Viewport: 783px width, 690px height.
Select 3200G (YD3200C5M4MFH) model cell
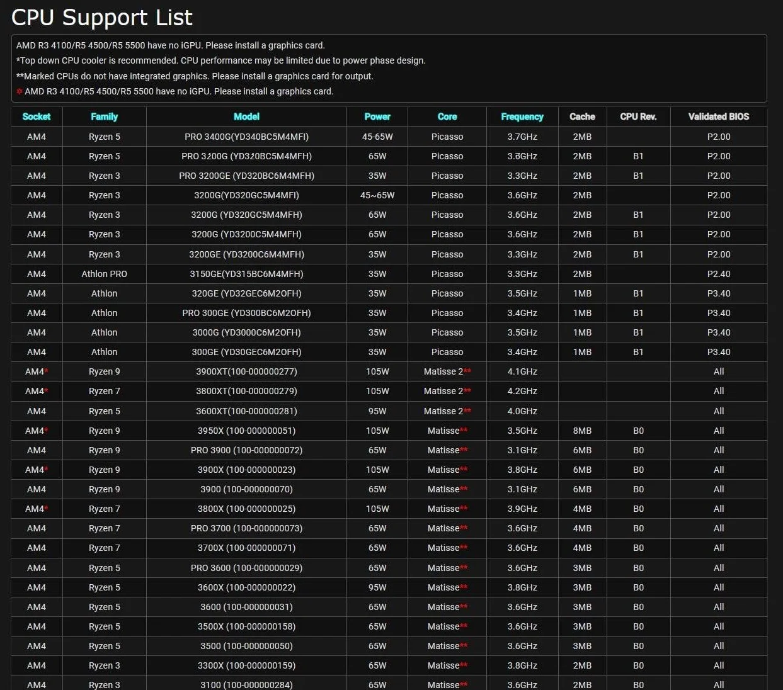point(246,234)
